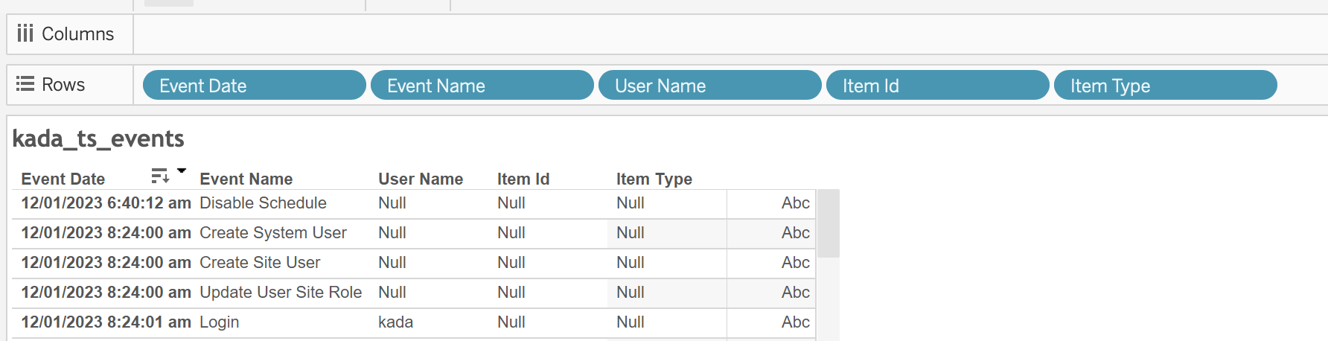
Task: Click the kada user name cell
Action: tap(395, 322)
